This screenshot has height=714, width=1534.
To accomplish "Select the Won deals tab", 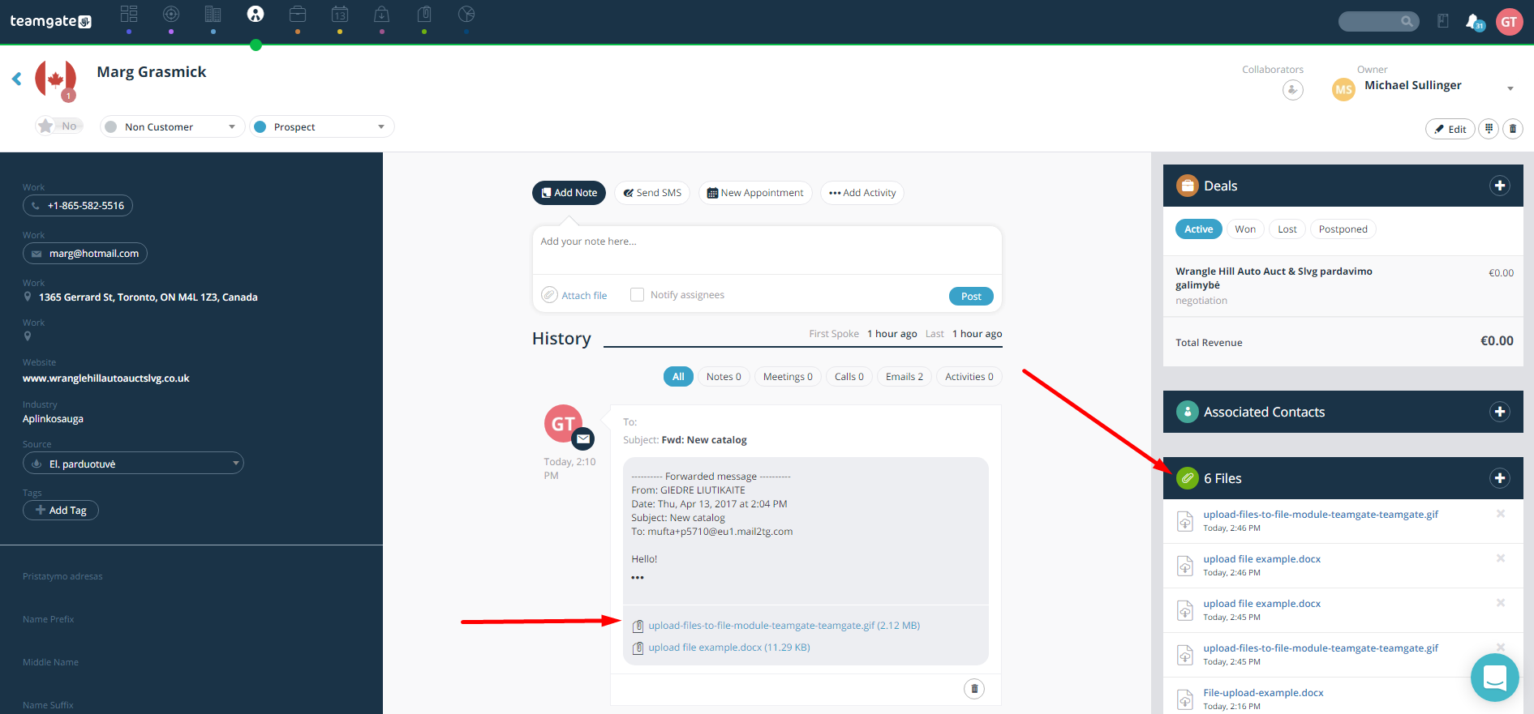I will tap(1245, 229).
